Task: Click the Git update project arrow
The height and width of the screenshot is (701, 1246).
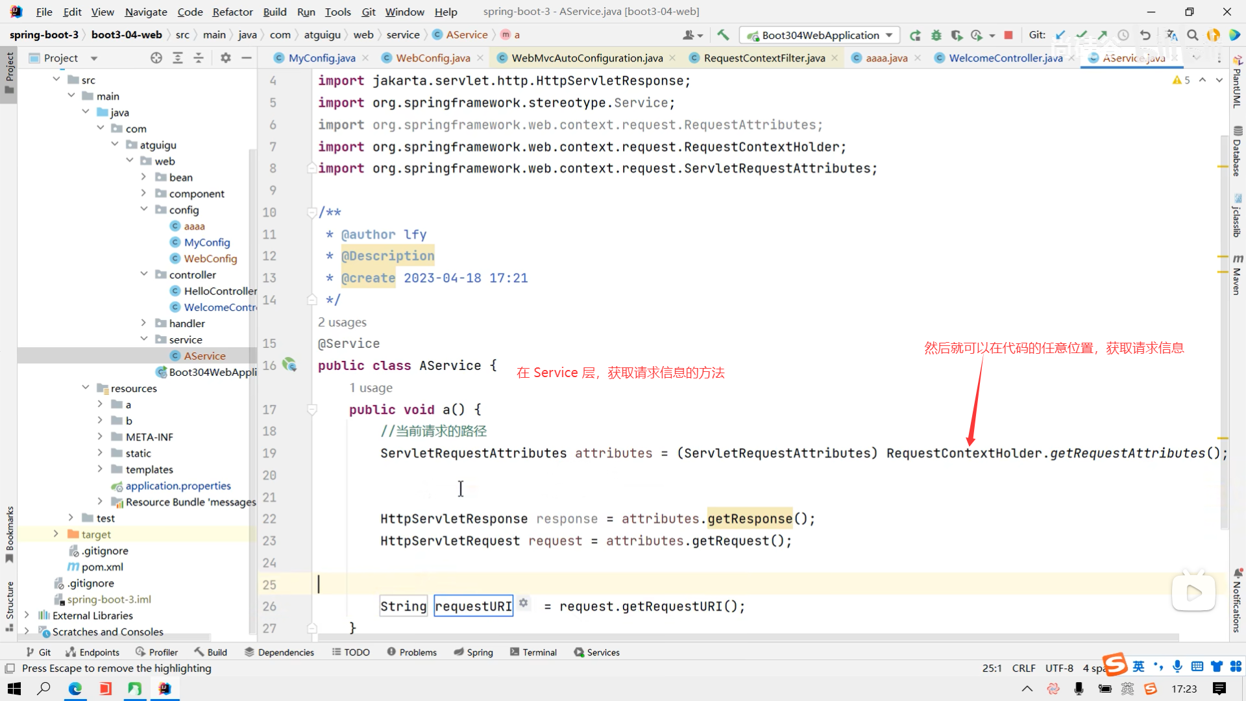Action: coord(1060,35)
